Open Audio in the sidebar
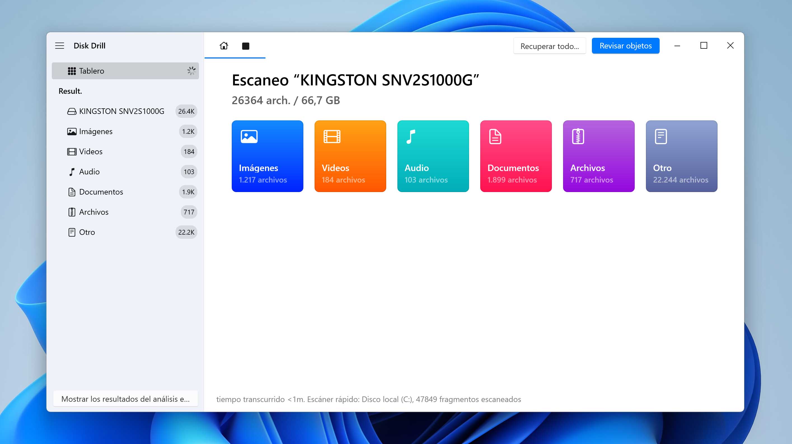The image size is (792, 444). coord(125,172)
